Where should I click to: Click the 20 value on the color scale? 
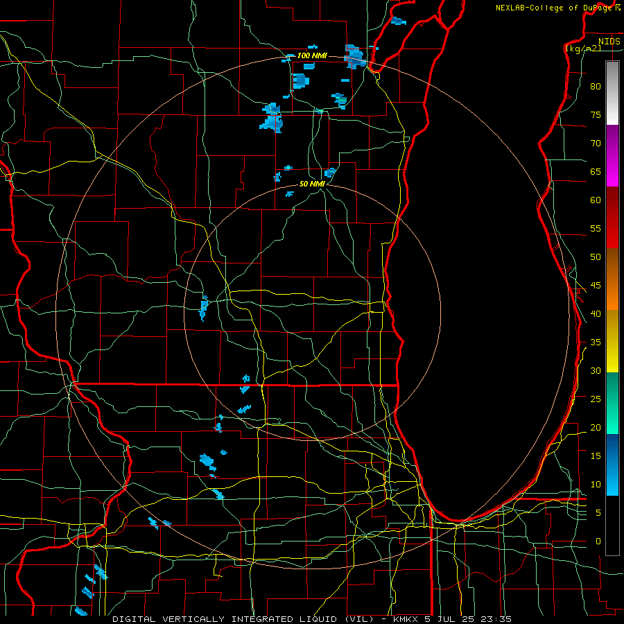pyautogui.click(x=596, y=428)
